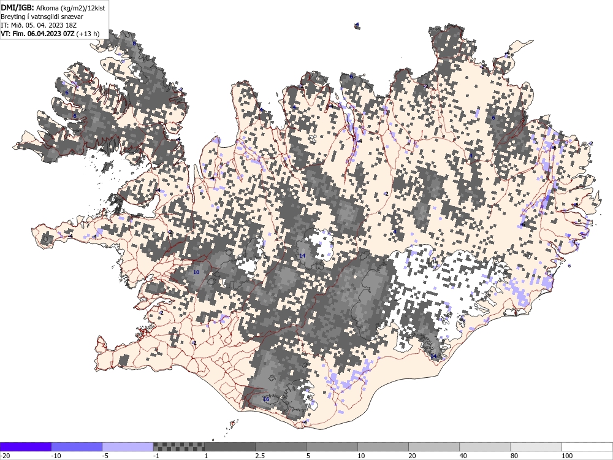Click the "-5" legend scale label

pyautogui.click(x=105, y=456)
